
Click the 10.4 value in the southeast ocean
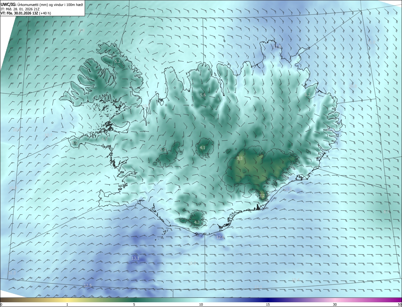tap(296, 280)
